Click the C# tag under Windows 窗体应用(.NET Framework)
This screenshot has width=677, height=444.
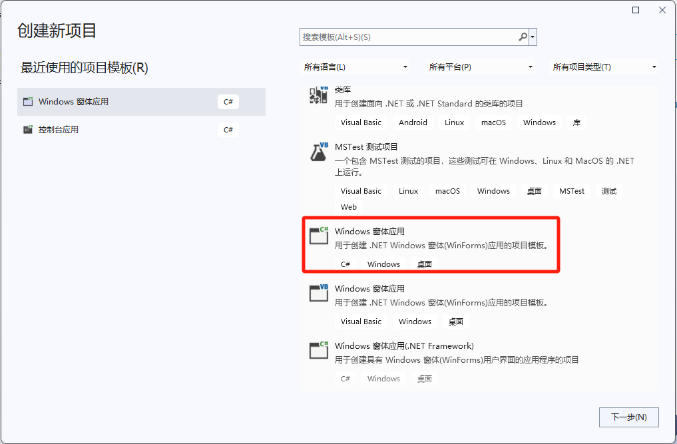[345, 379]
